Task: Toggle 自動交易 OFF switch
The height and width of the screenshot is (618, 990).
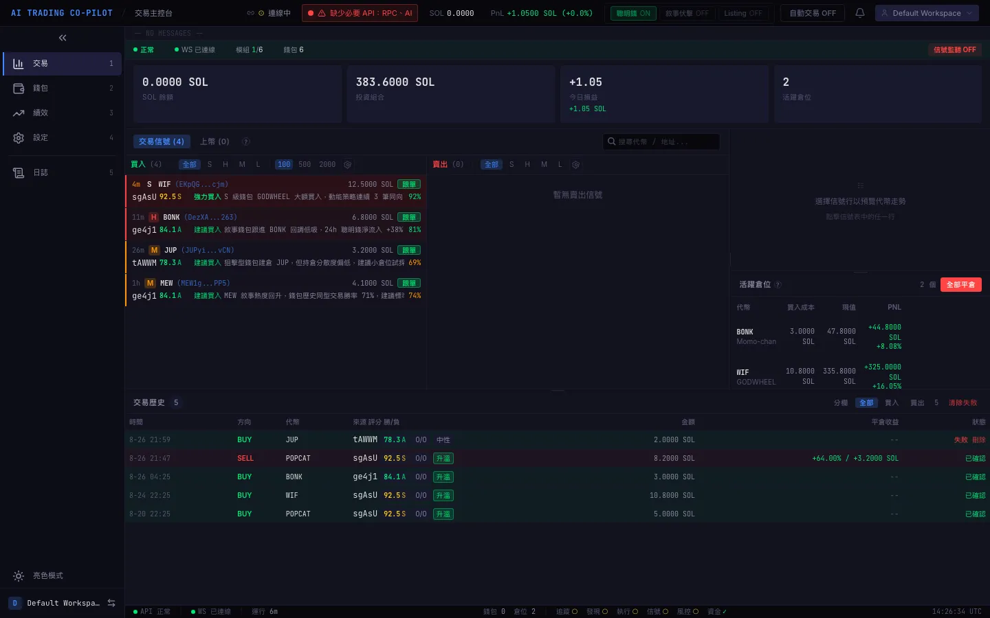Action: (813, 13)
